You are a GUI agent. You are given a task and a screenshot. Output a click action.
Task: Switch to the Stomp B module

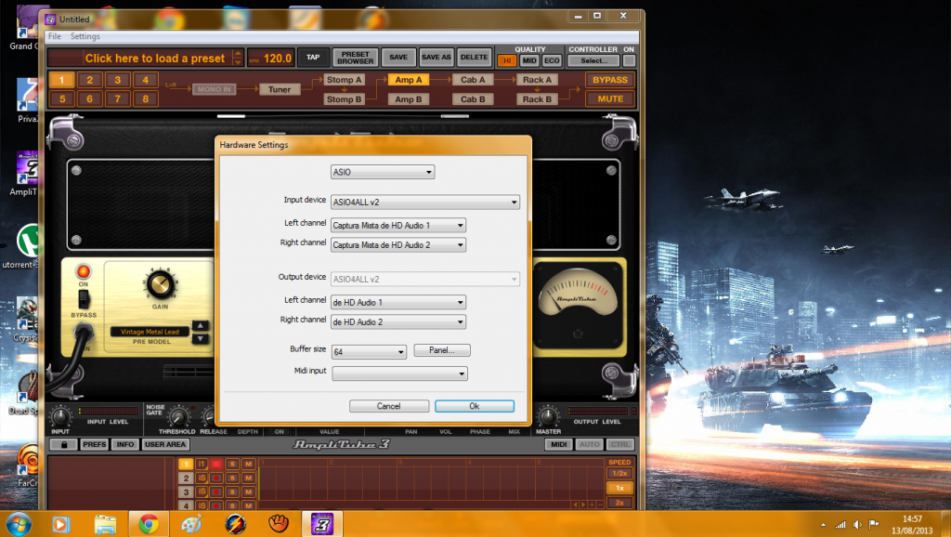tap(344, 98)
